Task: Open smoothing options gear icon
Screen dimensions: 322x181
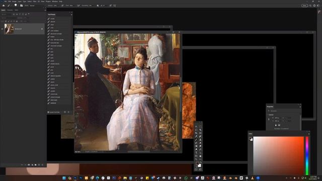Action: (98, 6)
